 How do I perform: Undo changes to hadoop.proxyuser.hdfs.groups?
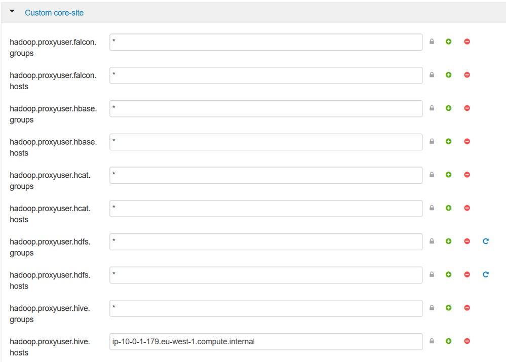click(x=485, y=242)
